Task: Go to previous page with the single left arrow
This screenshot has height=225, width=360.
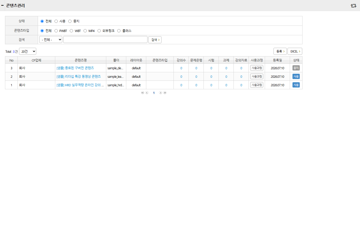Action: (x=147, y=93)
